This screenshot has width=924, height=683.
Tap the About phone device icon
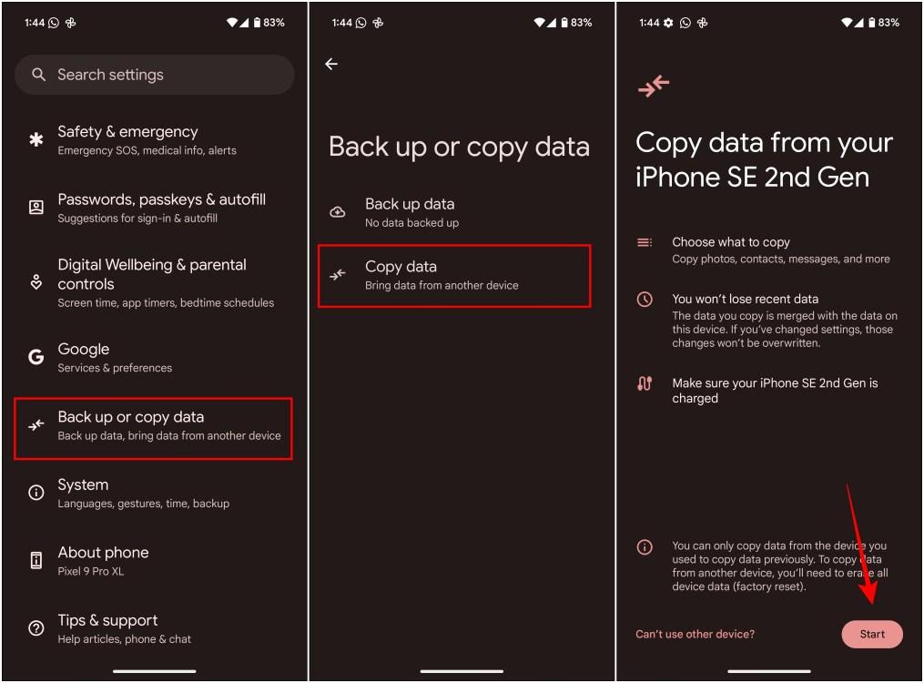36,560
